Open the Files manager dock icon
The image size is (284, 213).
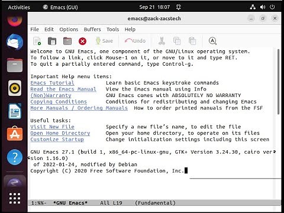tap(15, 65)
